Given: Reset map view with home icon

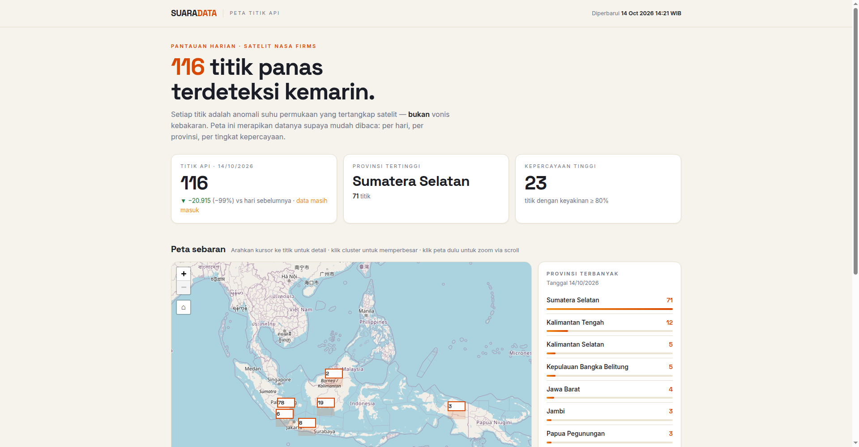Looking at the screenshot, I should [x=184, y=307].
